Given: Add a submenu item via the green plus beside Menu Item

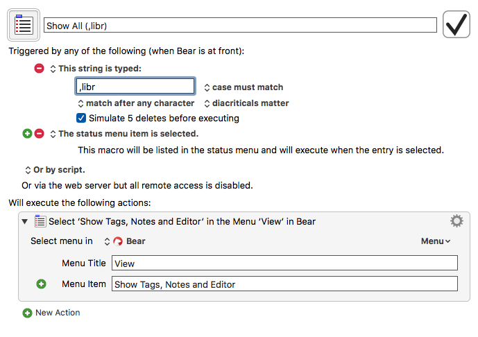Looking at the screenshot, I should click(41, 284).
